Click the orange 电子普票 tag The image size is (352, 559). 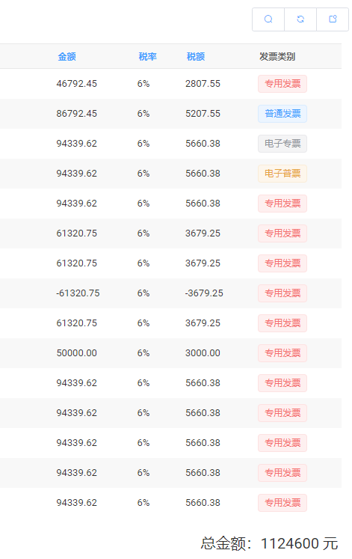282,174
